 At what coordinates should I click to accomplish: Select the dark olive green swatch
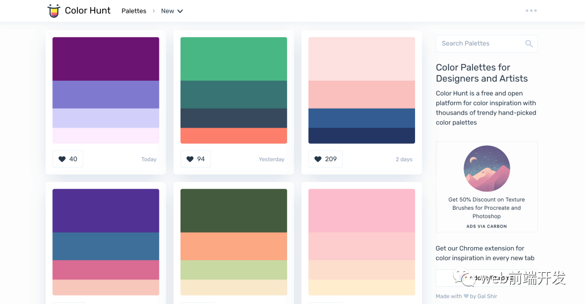pos(233,211)
